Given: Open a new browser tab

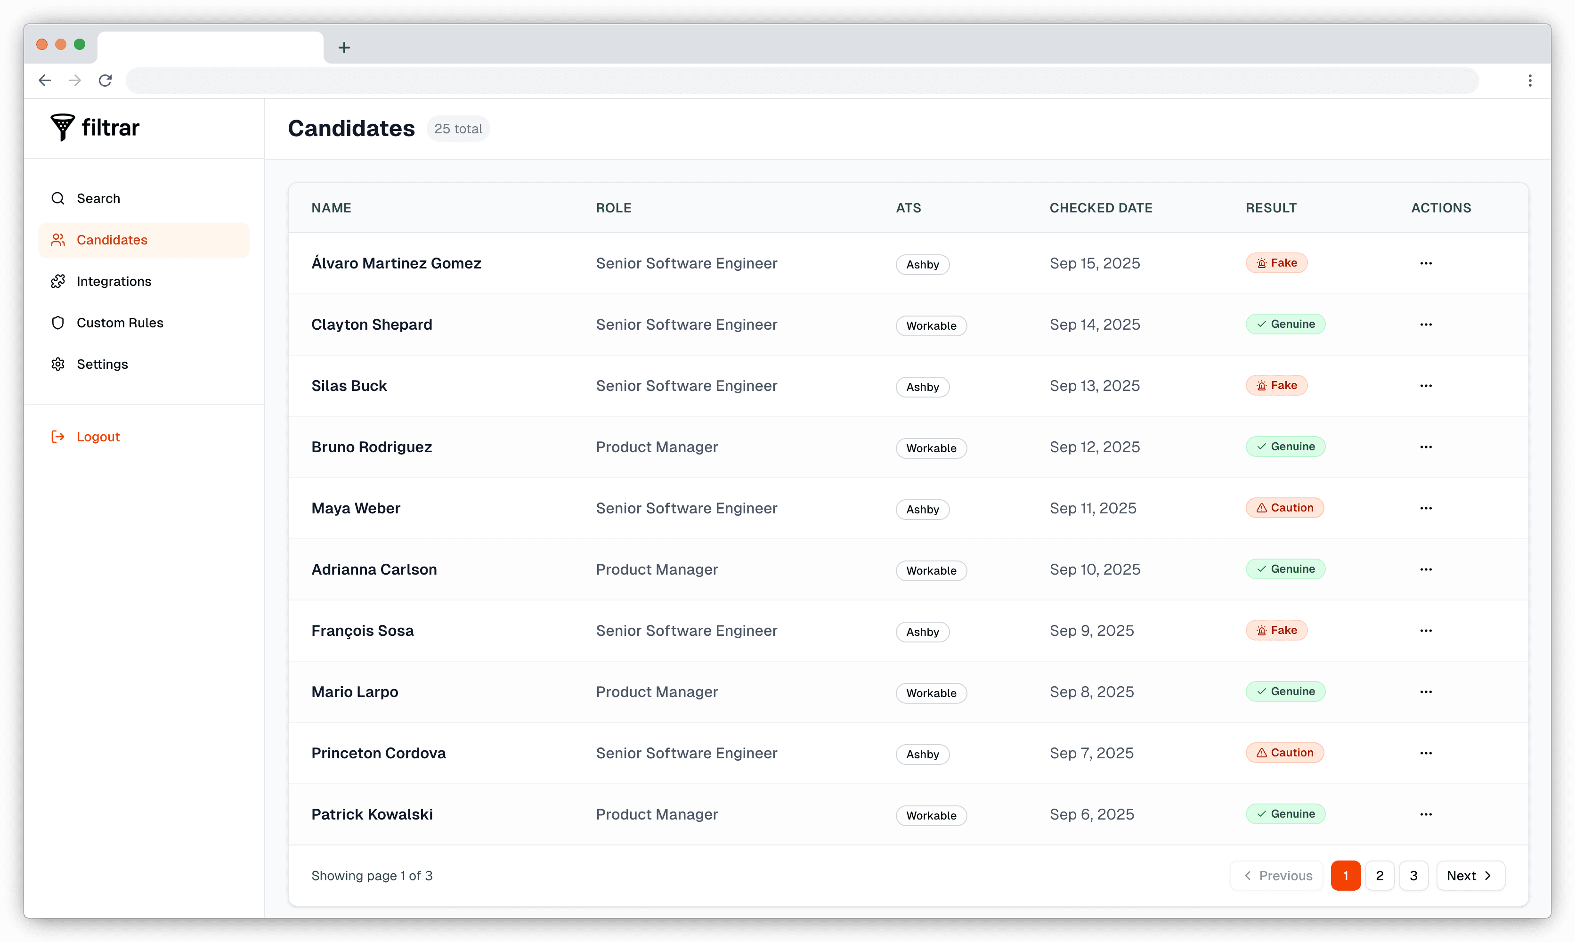Looking at the screenshot, I should [344, 47].
